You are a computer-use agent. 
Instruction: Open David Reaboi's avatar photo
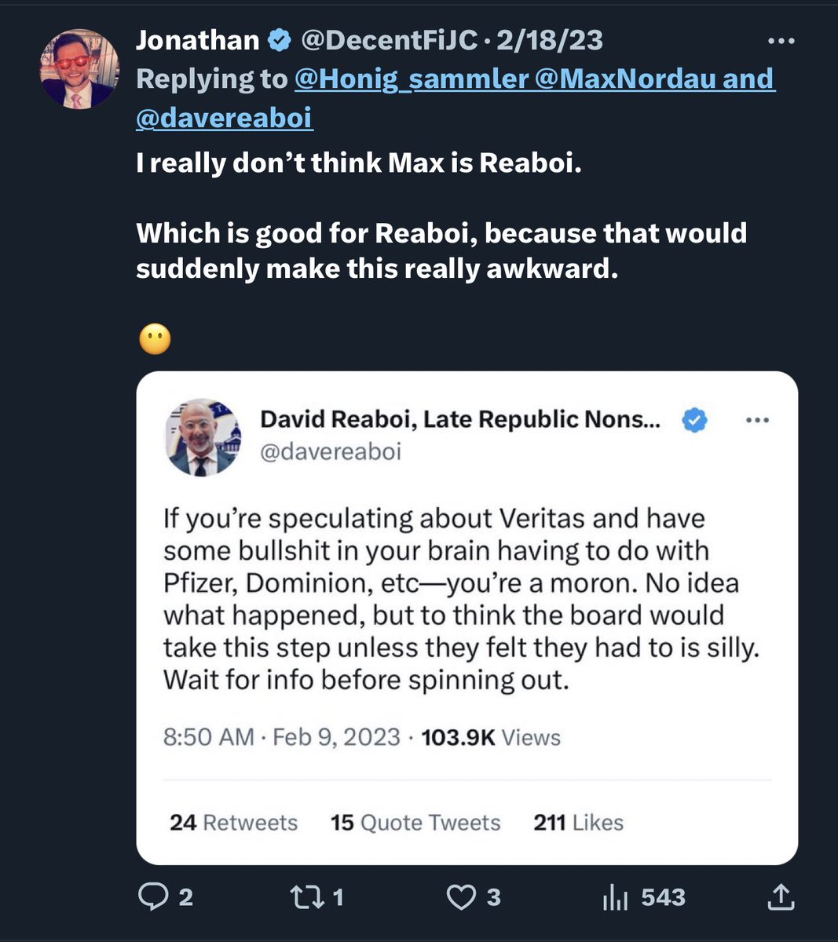(202, 436)
